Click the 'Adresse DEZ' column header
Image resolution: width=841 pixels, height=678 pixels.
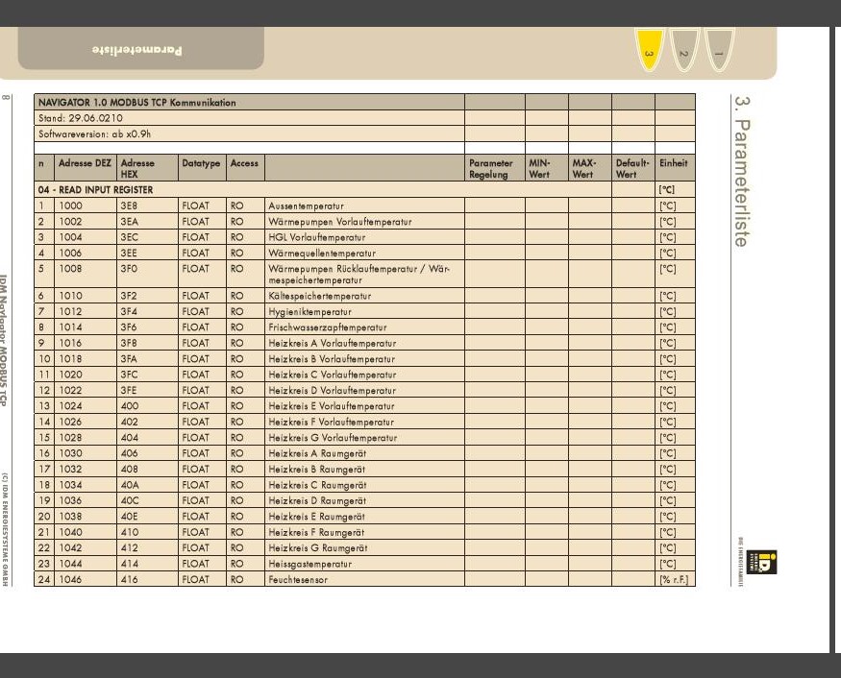tap(85, 168)
